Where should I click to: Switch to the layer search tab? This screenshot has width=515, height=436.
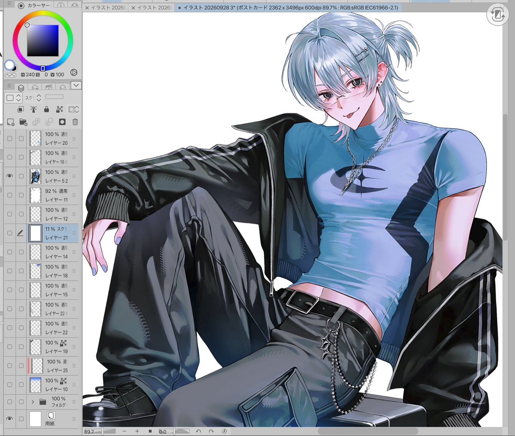(x=35, y=87)
